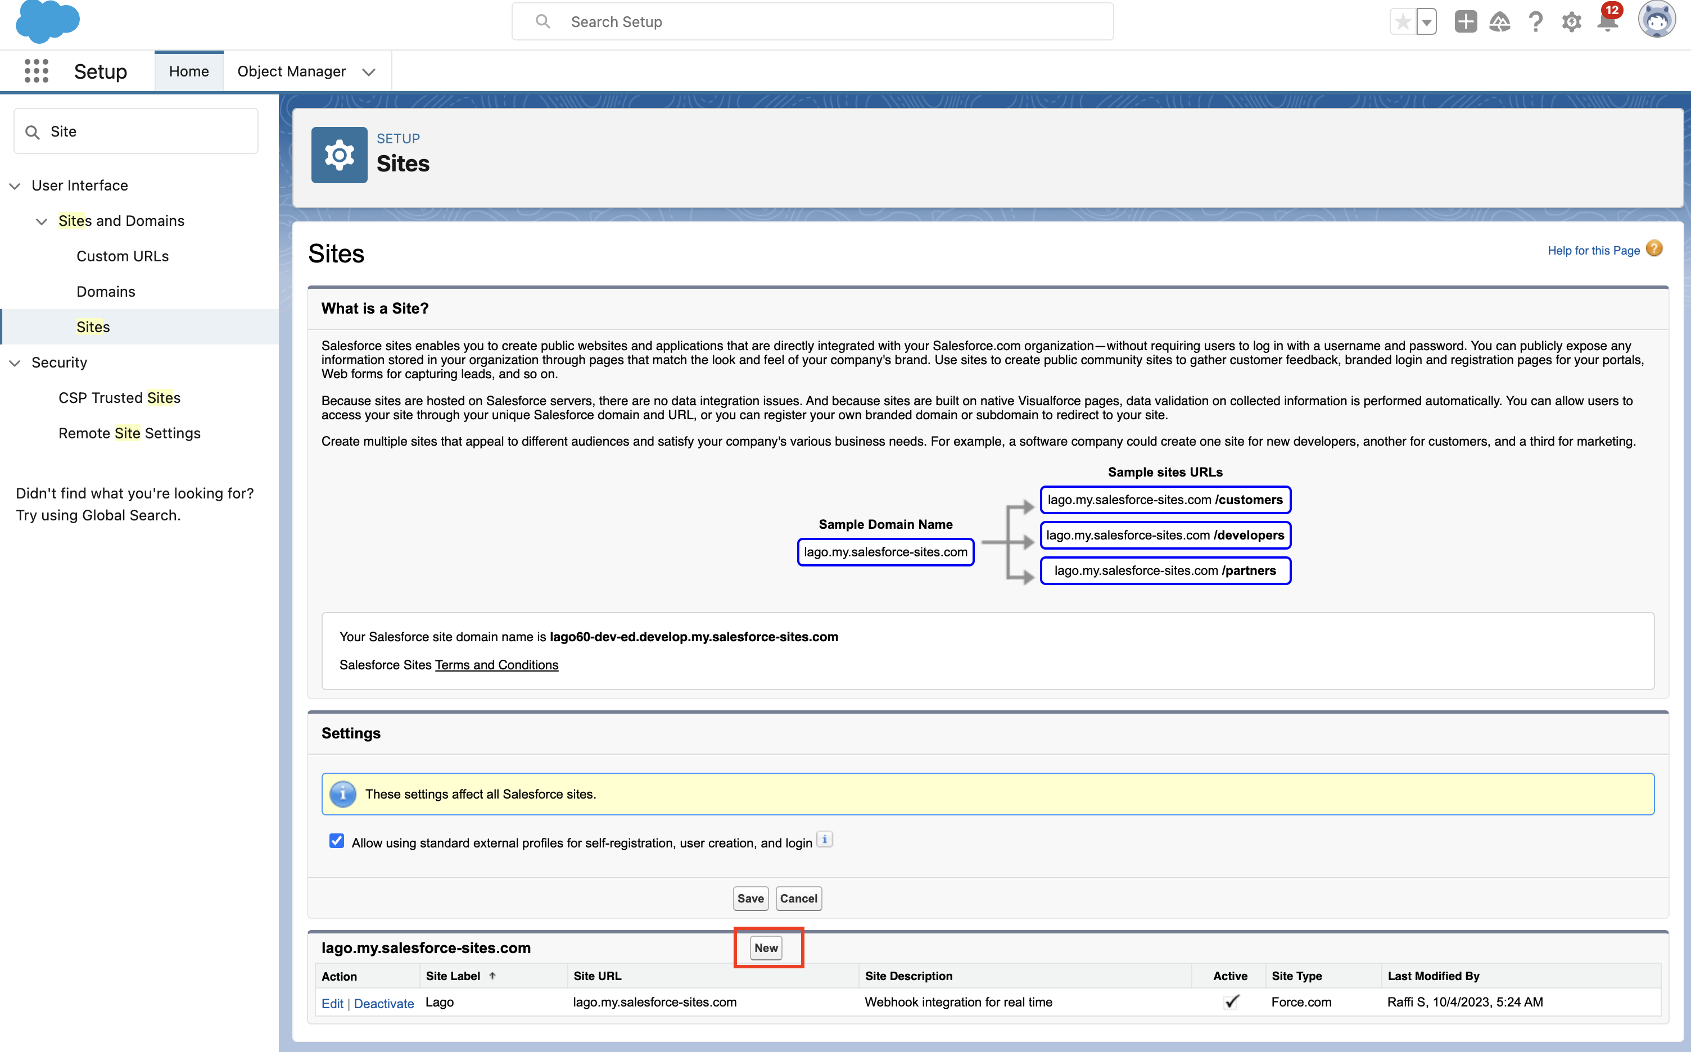Click the Sample Domain Name box
The width and height of the screenshot is (1691, 1052).
point(885,552)
